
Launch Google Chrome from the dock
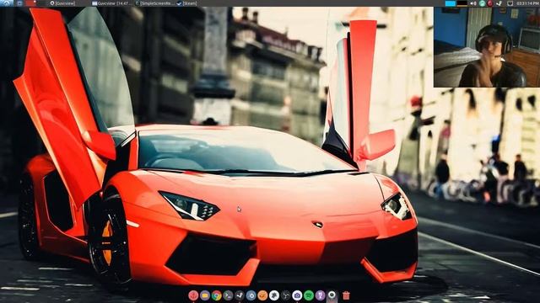point(217,295)
